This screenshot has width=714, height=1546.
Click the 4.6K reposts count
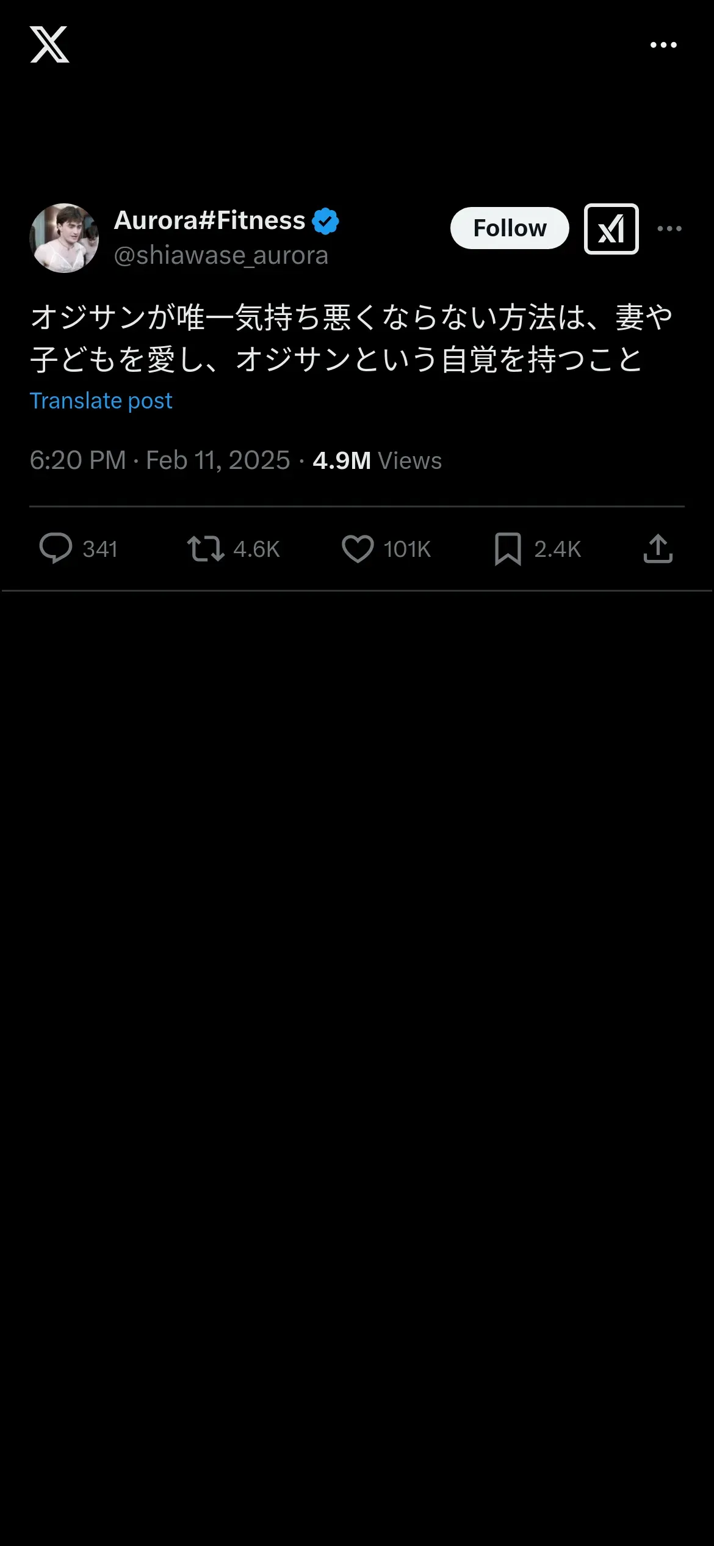click(256, 549)
